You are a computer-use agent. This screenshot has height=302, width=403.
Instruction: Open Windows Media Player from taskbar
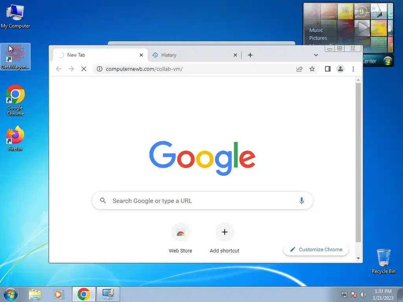tap(59, 295)
